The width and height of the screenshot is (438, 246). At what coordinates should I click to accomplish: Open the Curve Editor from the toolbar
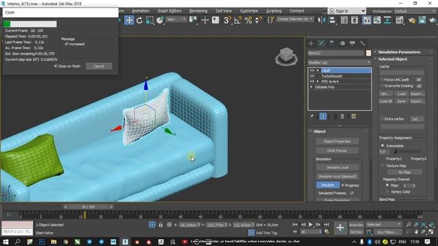[x=377, y=20]
